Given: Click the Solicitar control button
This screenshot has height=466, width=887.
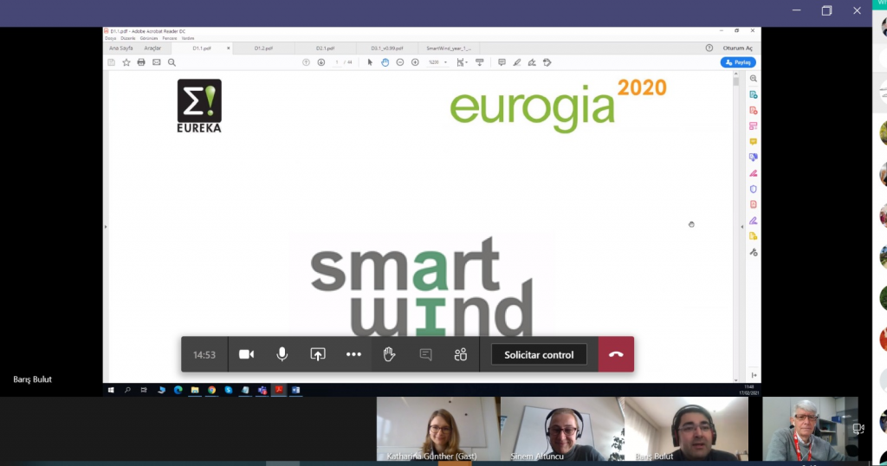Looking at the screenshot, I should click(x=539, y=354).
